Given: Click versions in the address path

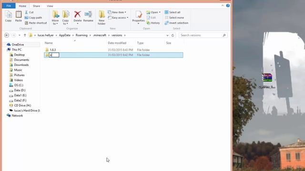Looking at the screenshot, I should click(117, 35).
